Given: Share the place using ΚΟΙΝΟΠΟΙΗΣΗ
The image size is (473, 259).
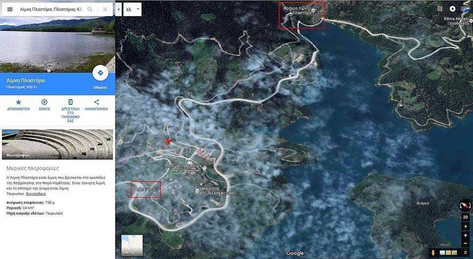Looking at the screenshot, I should click(97, 102).
